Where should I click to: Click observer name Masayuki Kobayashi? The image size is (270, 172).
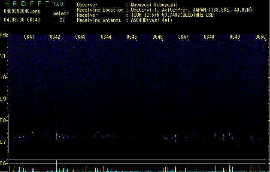[x=154, y=5]
